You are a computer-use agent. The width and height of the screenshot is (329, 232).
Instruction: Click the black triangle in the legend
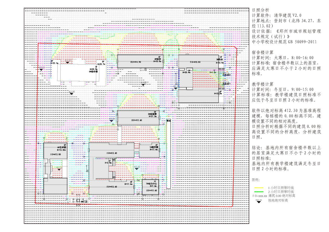click(259, 202)
